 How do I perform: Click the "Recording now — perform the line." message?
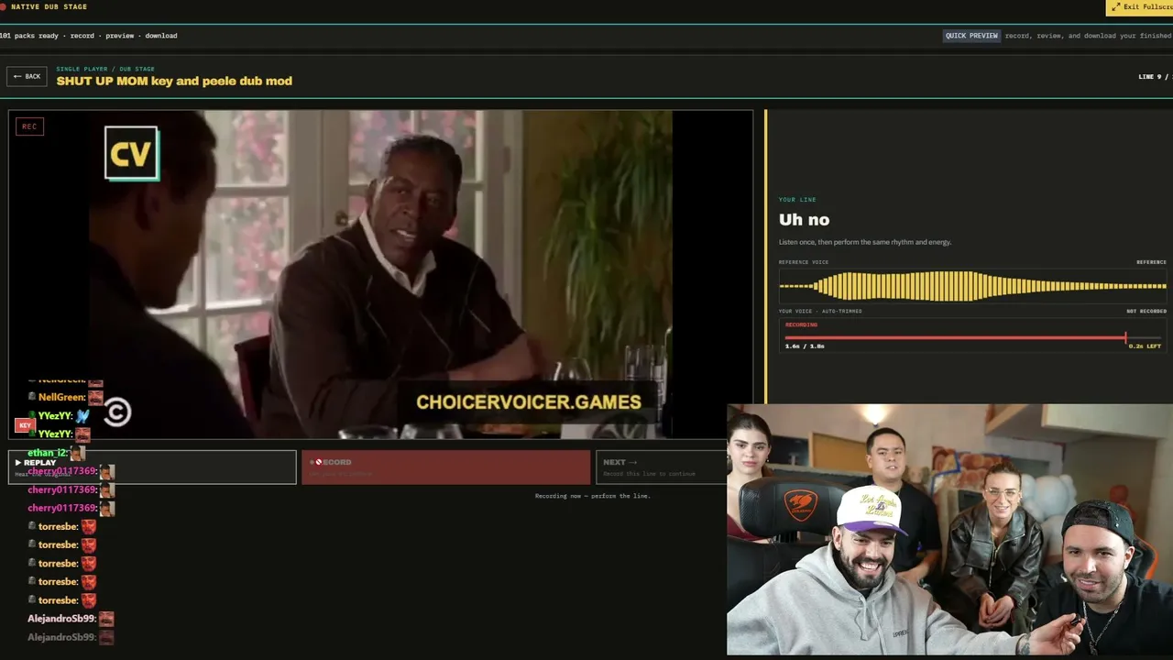pos(593,496)
